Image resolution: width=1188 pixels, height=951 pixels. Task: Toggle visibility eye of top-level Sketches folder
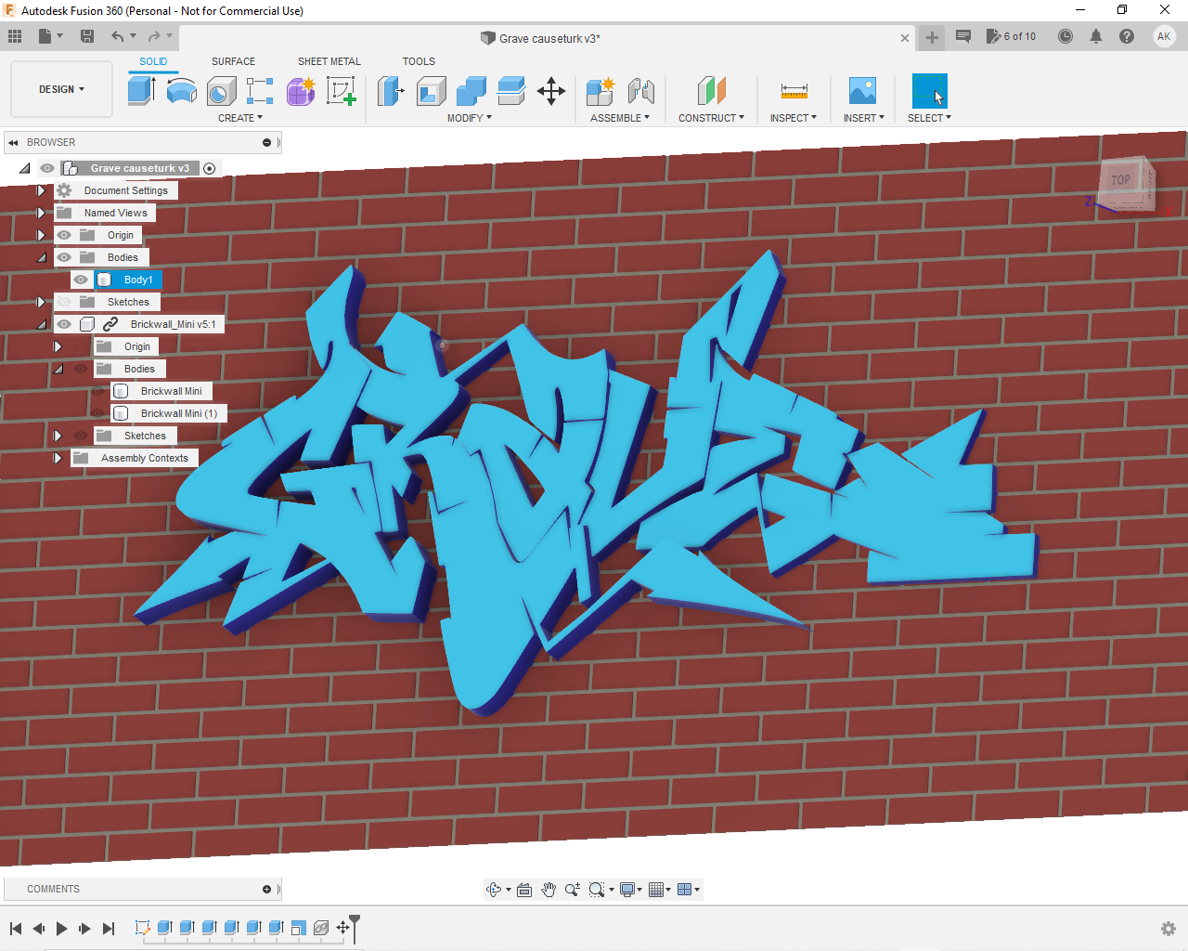pos(64,302)
